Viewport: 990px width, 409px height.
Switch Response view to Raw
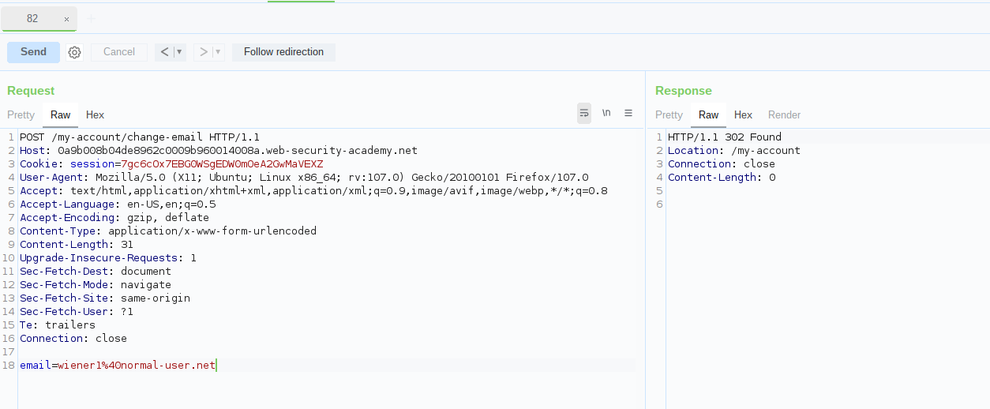[709, 115]
